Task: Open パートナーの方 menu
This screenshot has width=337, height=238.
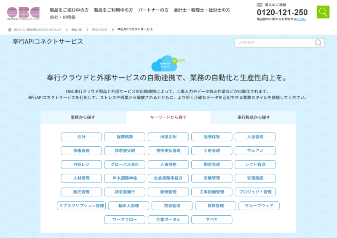Action: (x=153, y=10)
